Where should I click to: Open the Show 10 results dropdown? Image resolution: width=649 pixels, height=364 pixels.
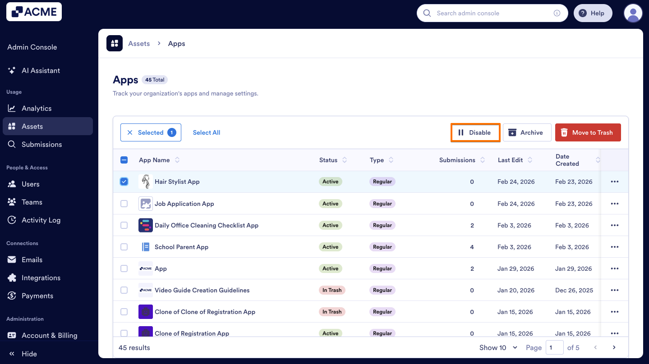tap(498, 347)
